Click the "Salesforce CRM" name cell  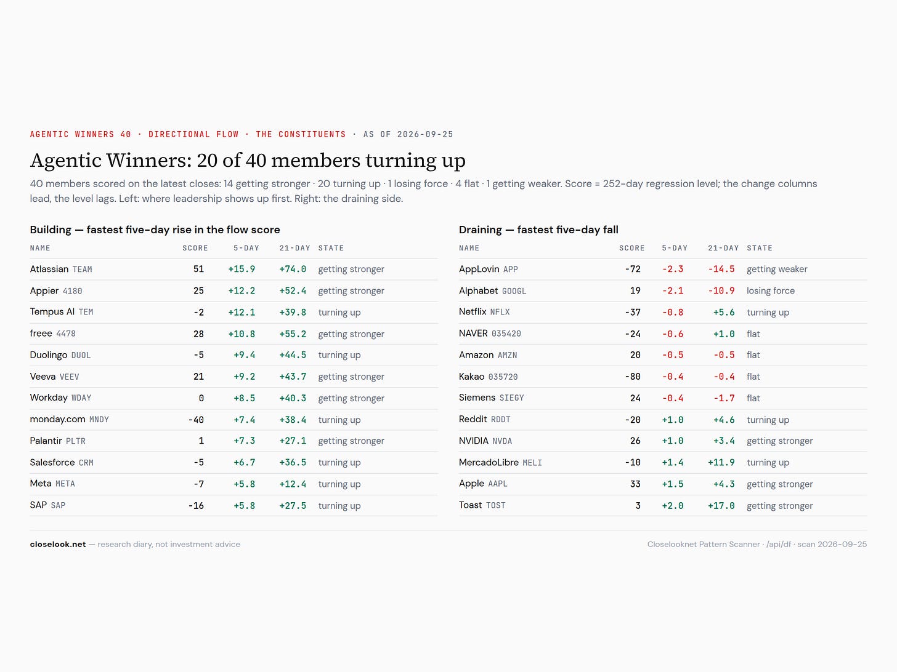(62, 462)
